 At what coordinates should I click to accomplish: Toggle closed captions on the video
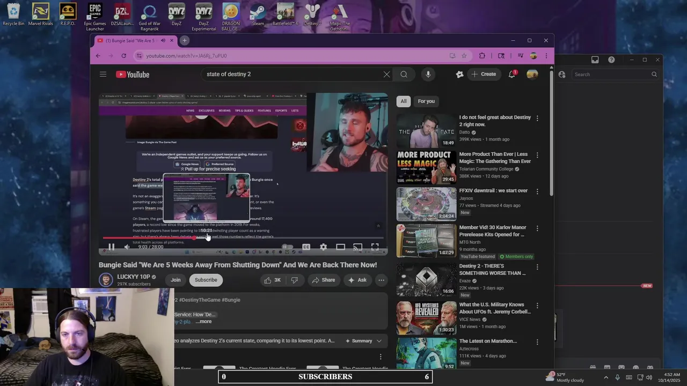306,247
